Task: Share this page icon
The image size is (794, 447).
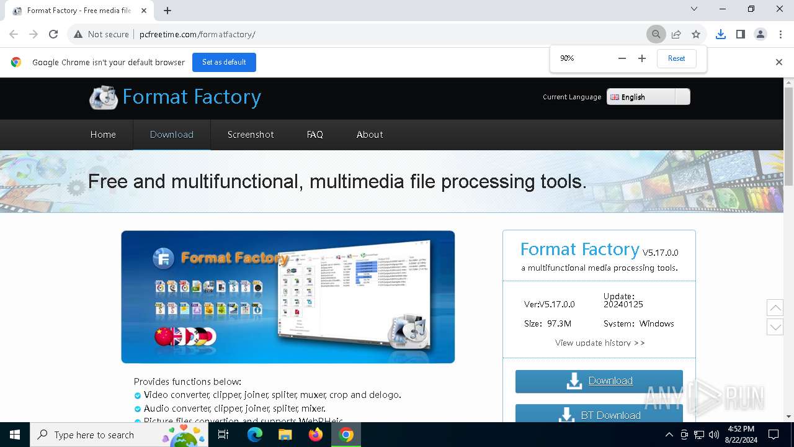Action: click(676, 34)
